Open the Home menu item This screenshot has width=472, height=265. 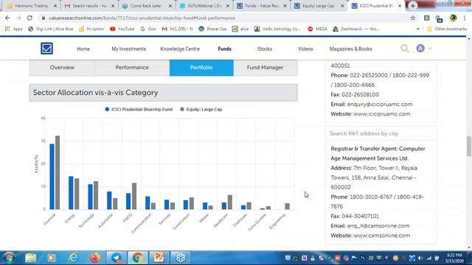point(83,49)
